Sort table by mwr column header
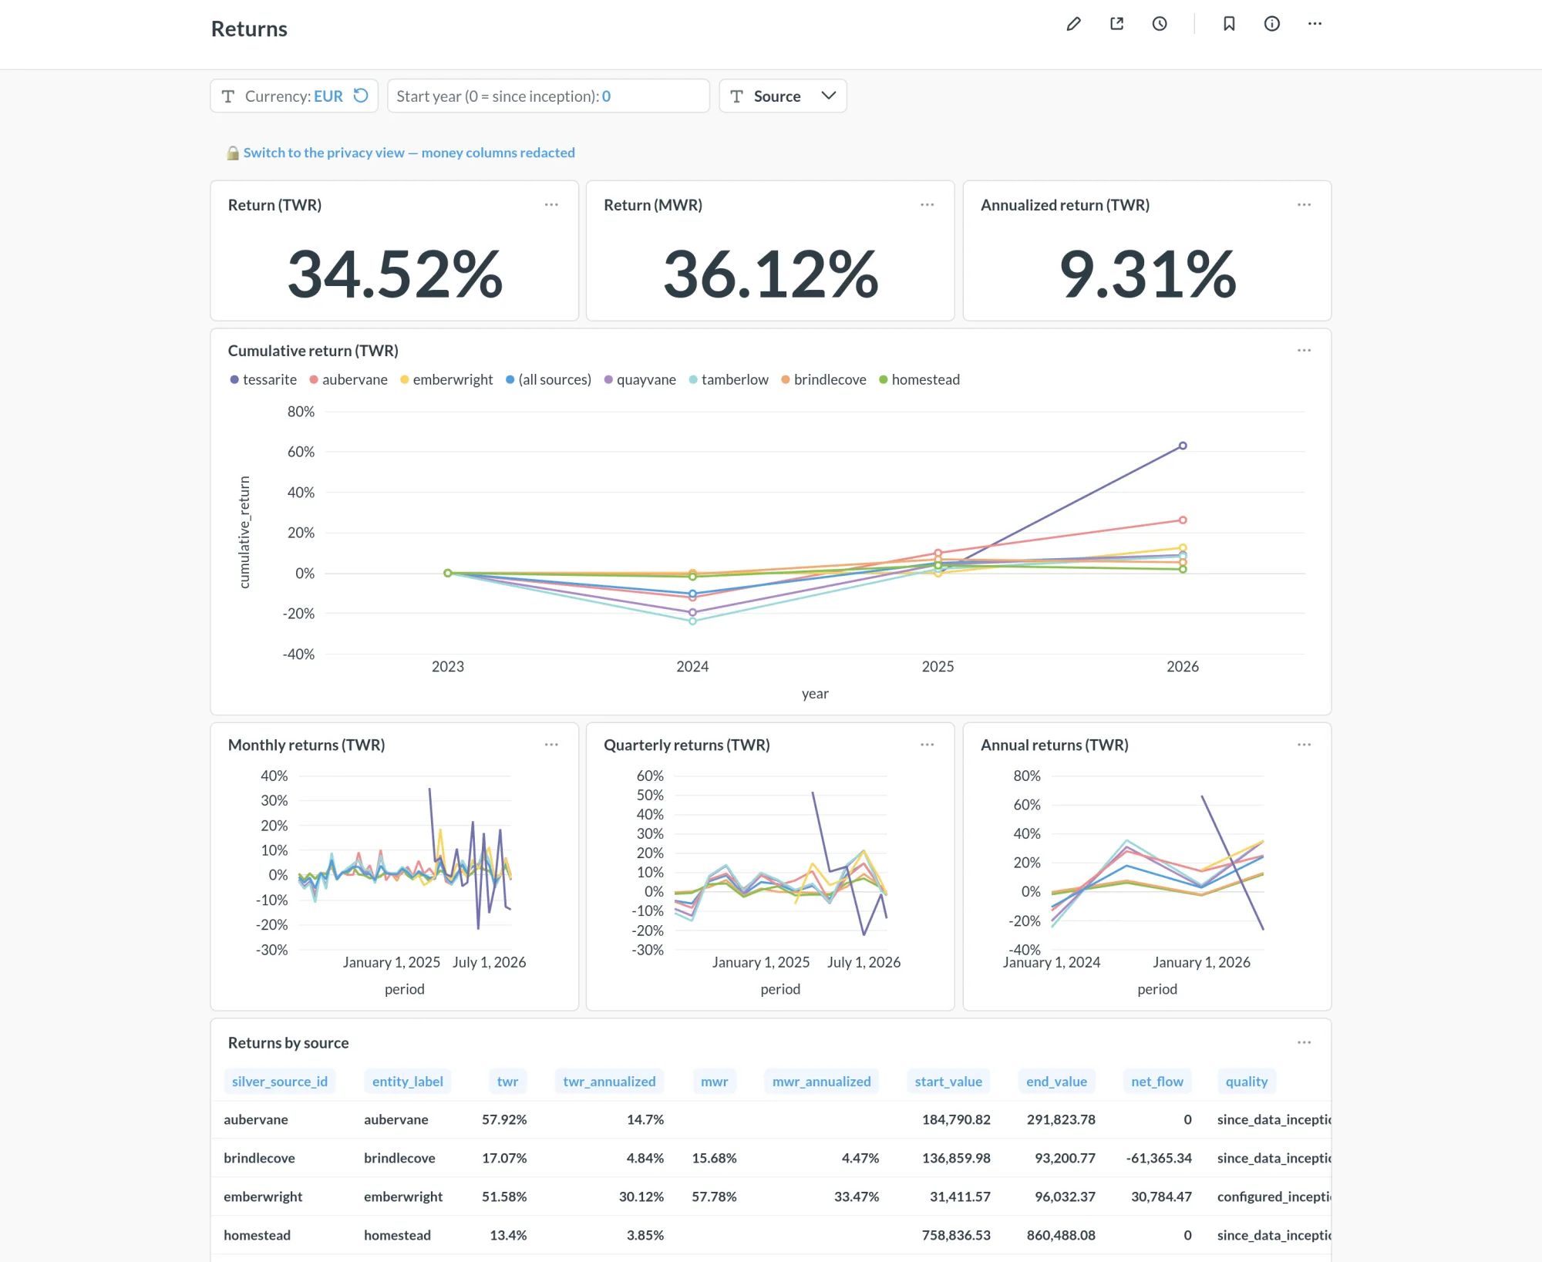This screenshot has width=1542, height=1262. [715, 1082]
